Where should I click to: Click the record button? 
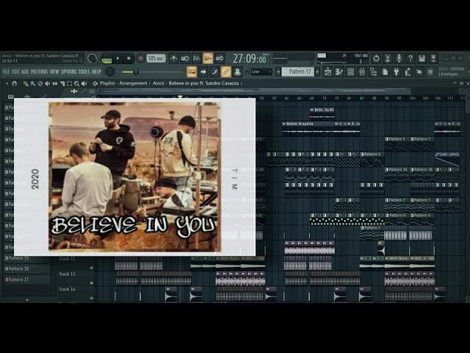(140, 58)
